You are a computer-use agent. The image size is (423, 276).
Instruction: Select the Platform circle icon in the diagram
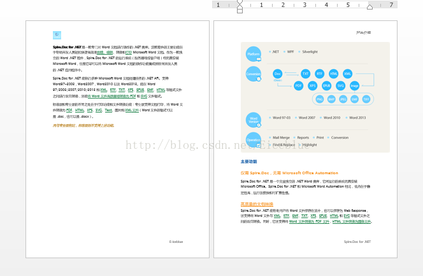point(254,54)
